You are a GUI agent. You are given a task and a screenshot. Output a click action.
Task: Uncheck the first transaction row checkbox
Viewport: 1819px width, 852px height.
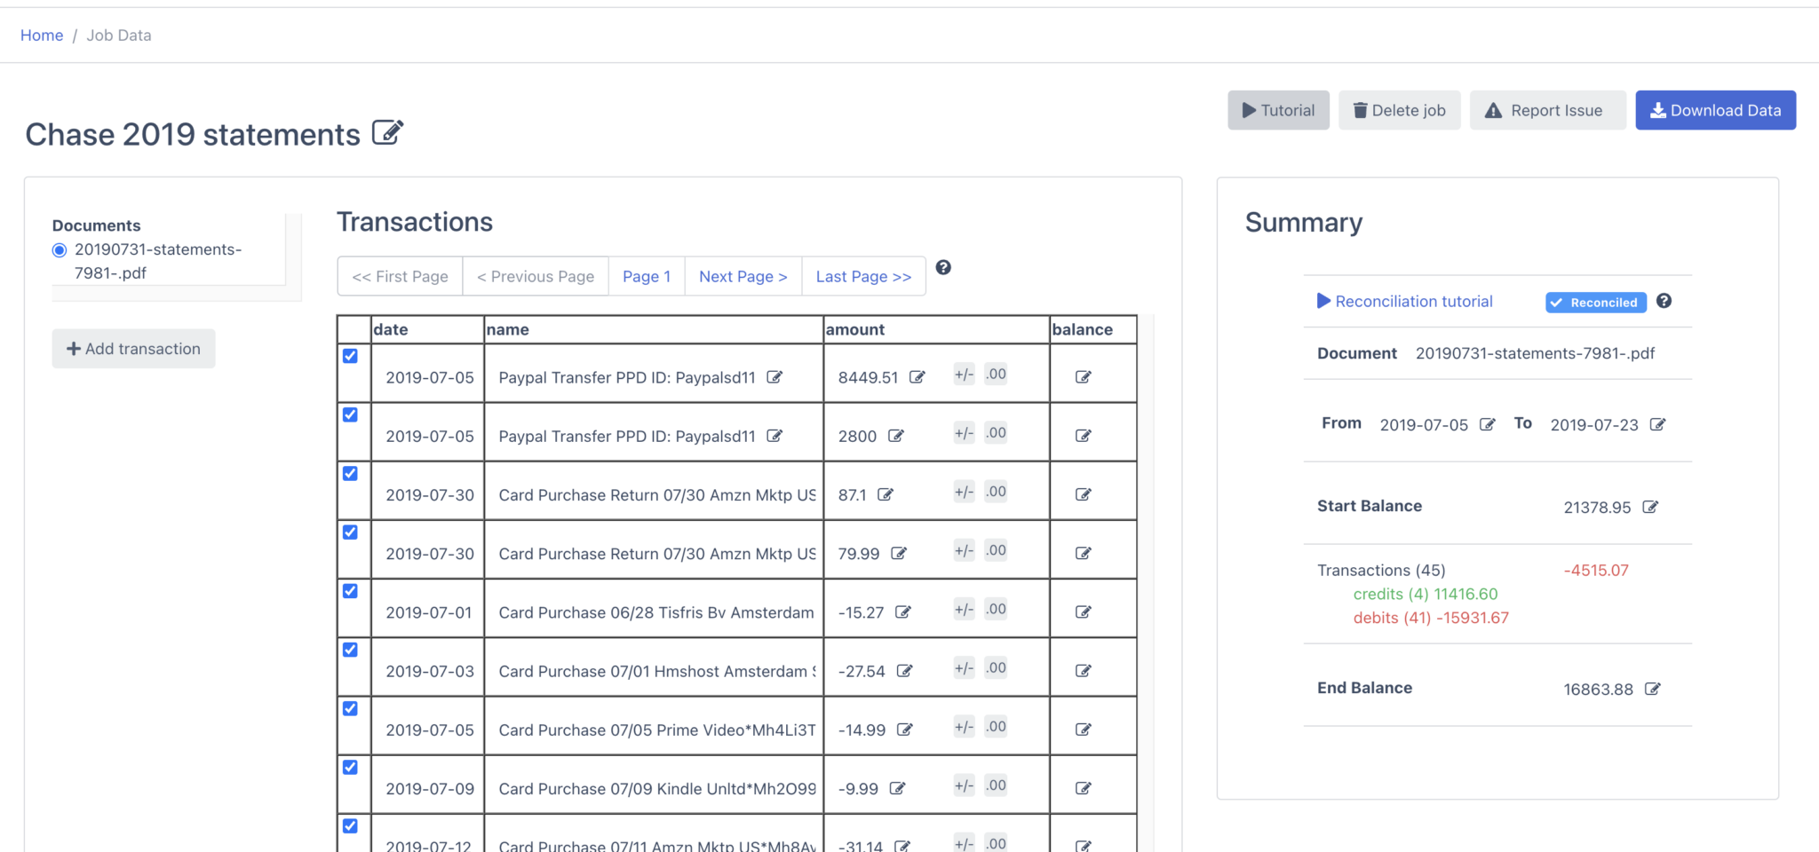pyautogui.click(x=351, y=356)
